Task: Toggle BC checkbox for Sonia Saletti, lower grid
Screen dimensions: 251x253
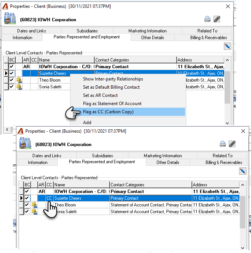Action: pos(27,212)
